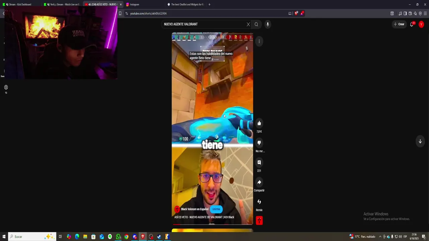Image resolution: width=429 pixels, height=241 pixels.
Task: Open Brave Rewards triangle icon
Action: [302, 13]
